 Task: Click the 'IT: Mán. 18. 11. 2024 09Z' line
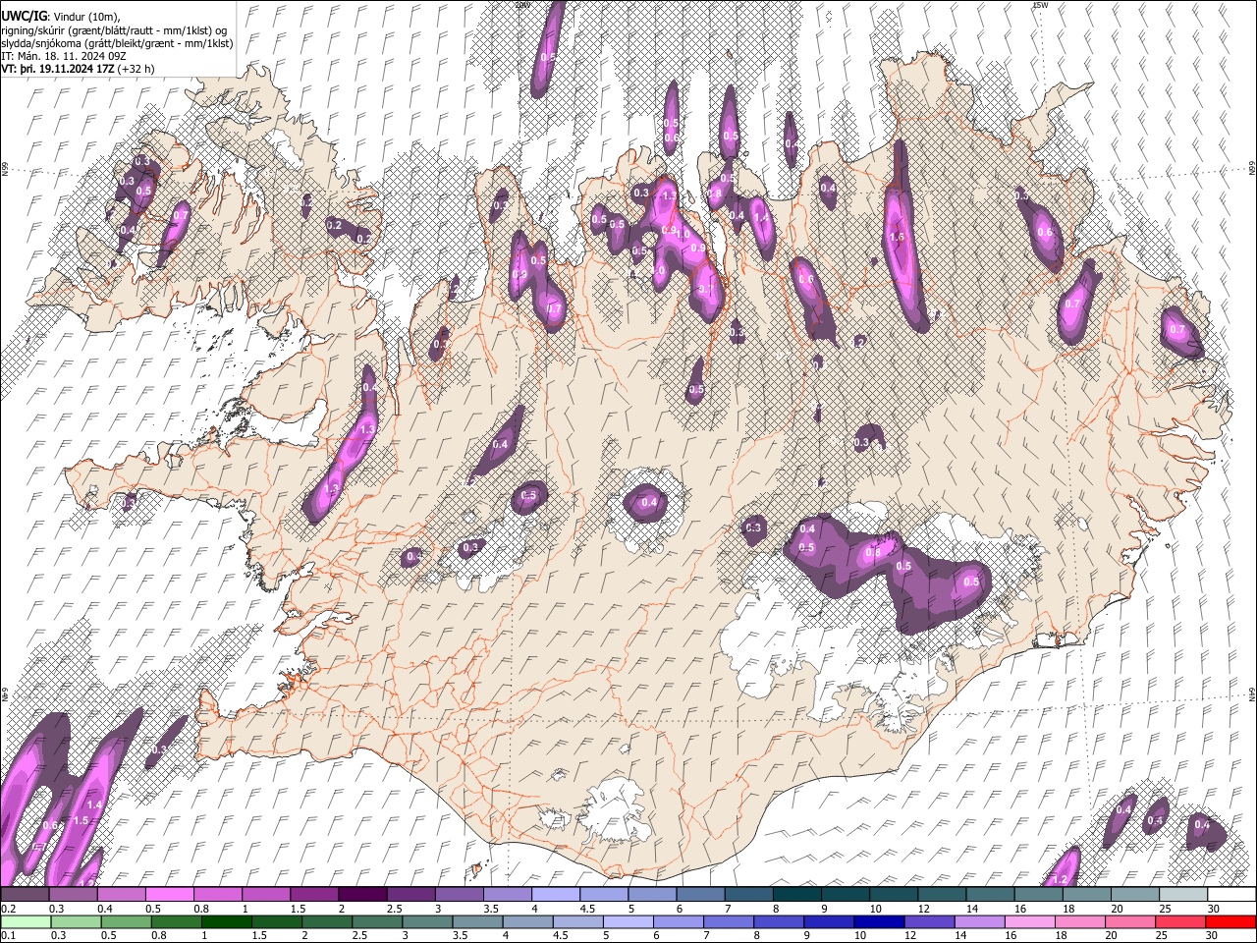click(63, 56)
